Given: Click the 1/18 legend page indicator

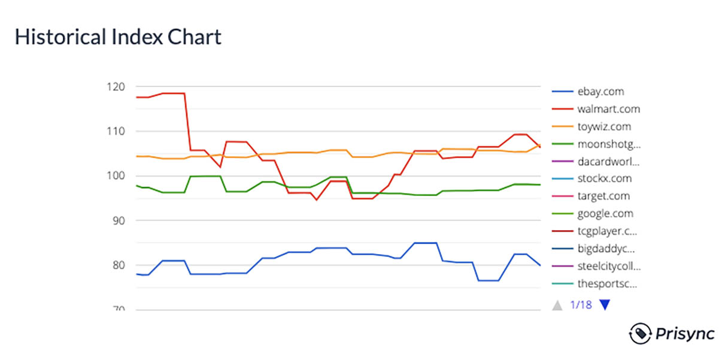Looking at the screenshot, I should point(581,305).
